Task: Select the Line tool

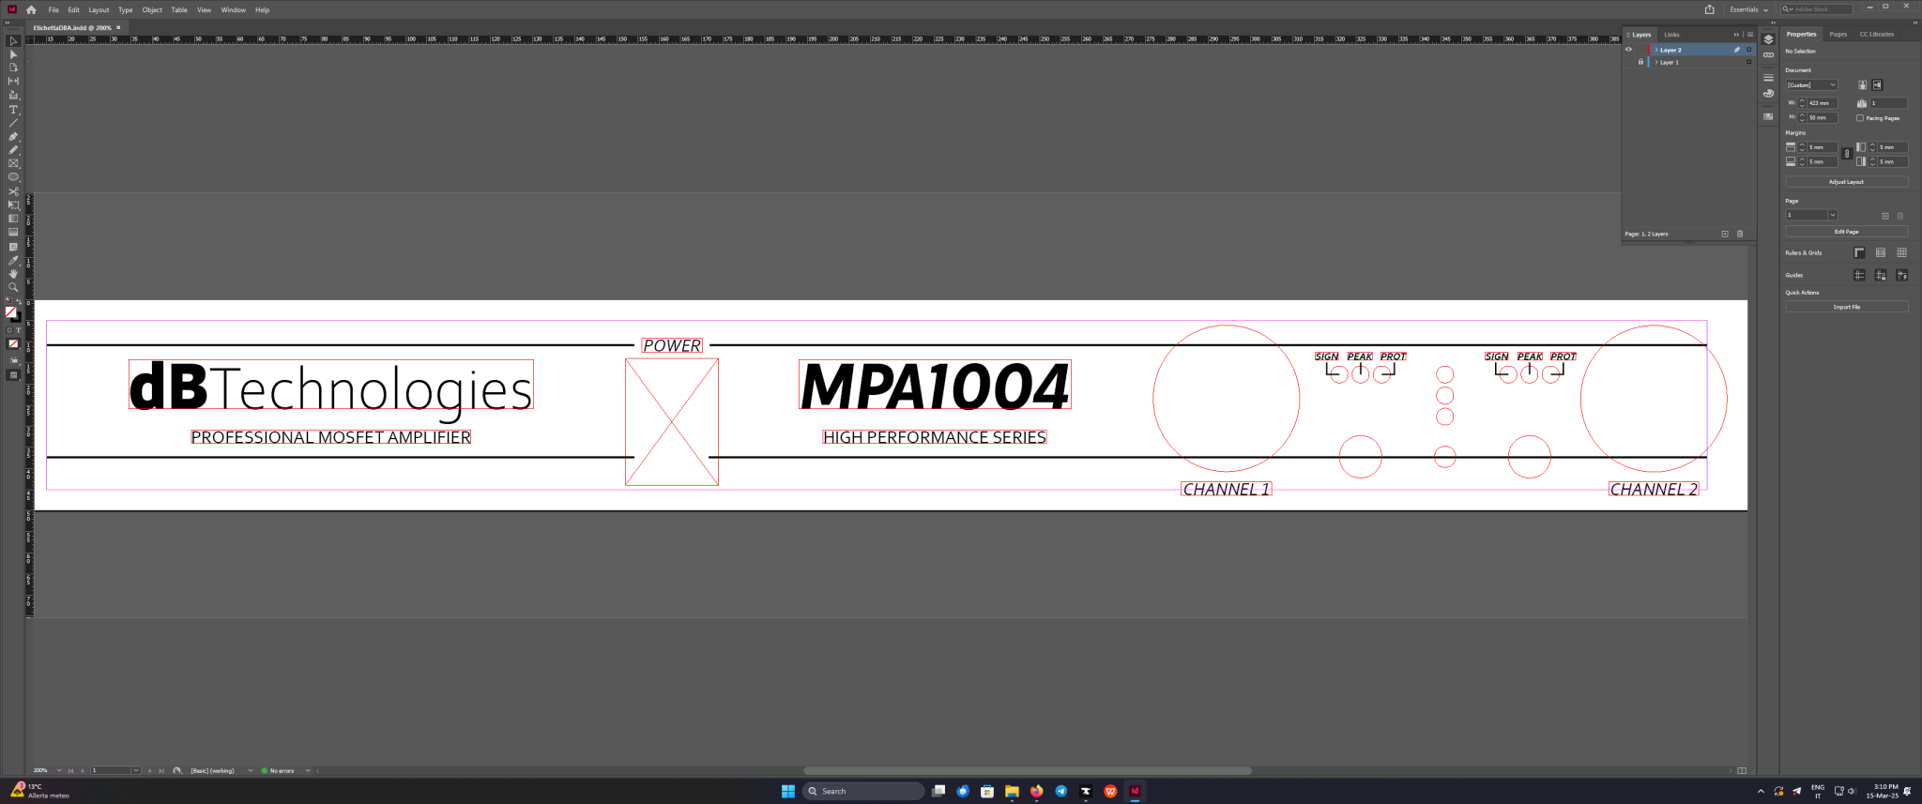Action: click(13, 123)
